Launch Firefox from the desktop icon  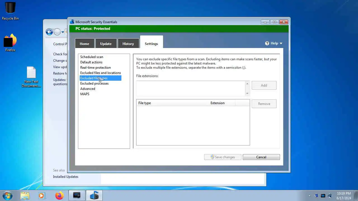pos(10,43)
